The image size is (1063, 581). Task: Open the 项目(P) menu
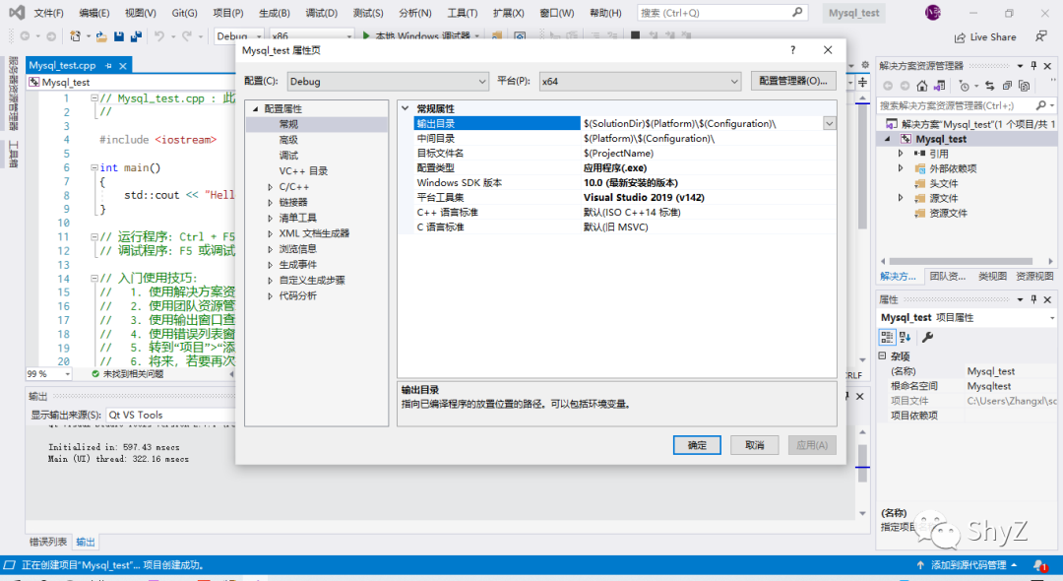click(227, 13)
